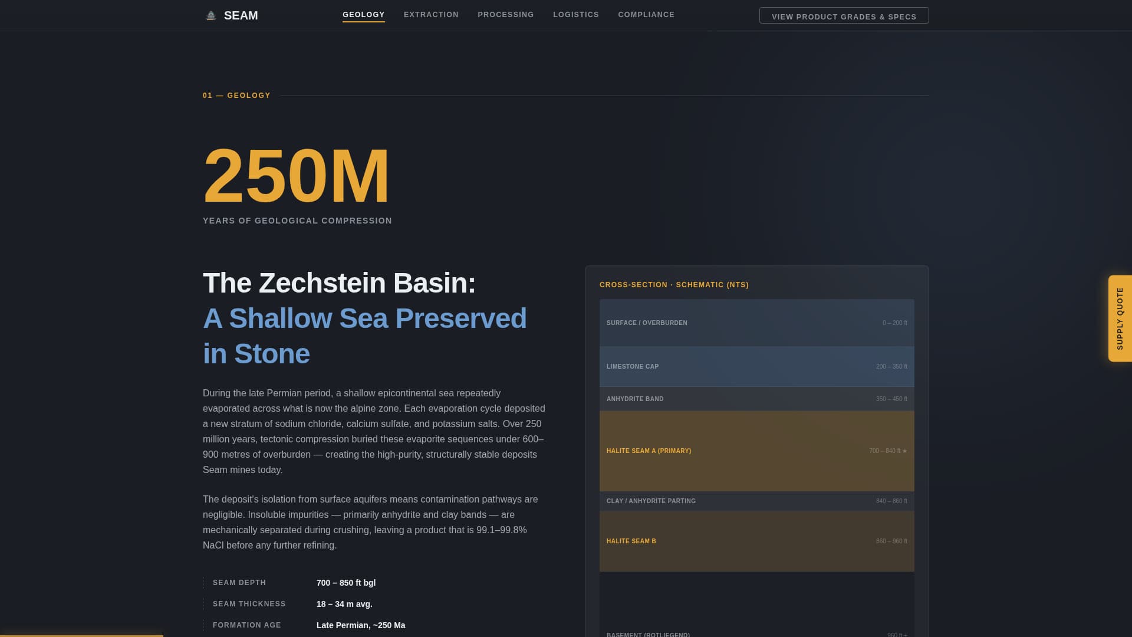This screenshot has height=637, width=1132.
Task: Click View Product Grades & Specs
Action: pos(844,17)
